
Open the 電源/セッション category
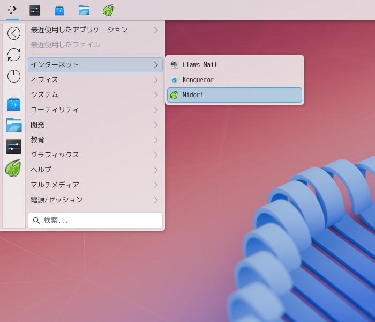pyautogui.click(x=95, y=200)
